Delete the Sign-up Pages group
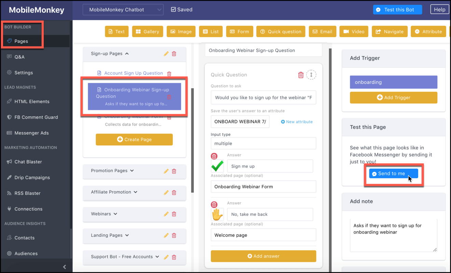The image size is (451, 273). [174, 54]
